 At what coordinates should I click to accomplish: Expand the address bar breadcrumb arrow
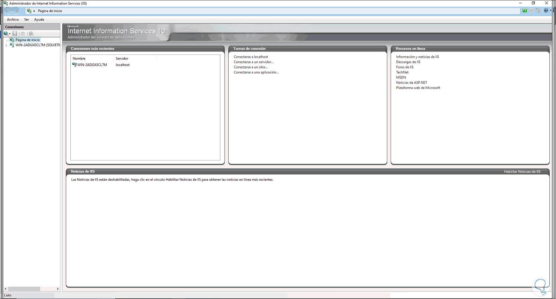point(34,11)
